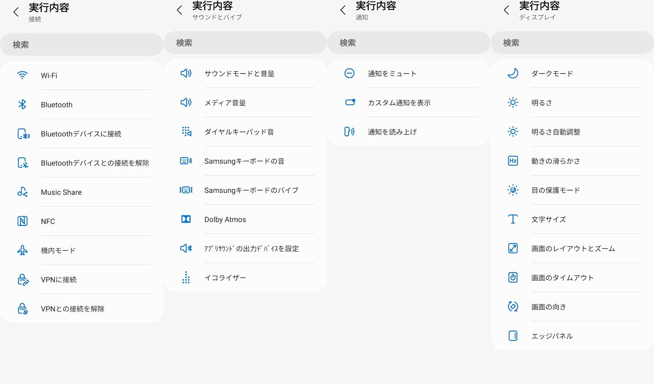
Task: Click the sun icon for 明るさ自動調整
Action: pyautogui.click(x=513, y=131)
